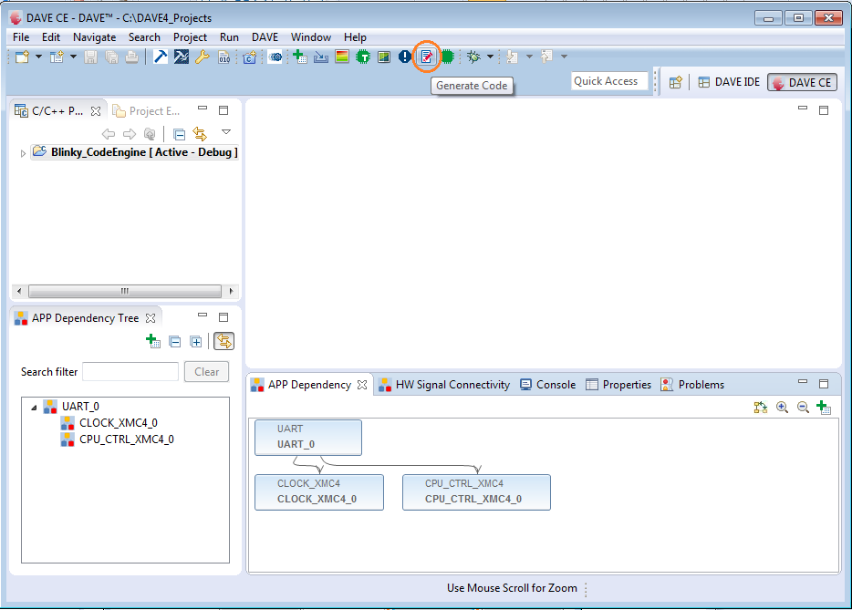Viewport: 852px width, 610px height.
Task: Open the Problems tab
Action: click(692, 385)
